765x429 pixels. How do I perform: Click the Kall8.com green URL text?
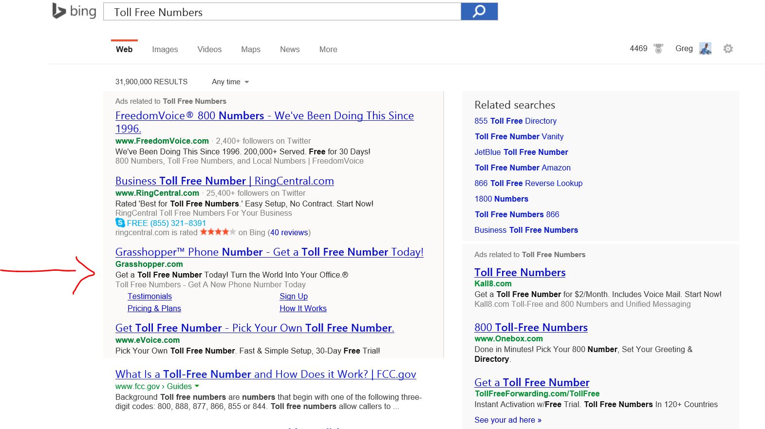[493, 283]
